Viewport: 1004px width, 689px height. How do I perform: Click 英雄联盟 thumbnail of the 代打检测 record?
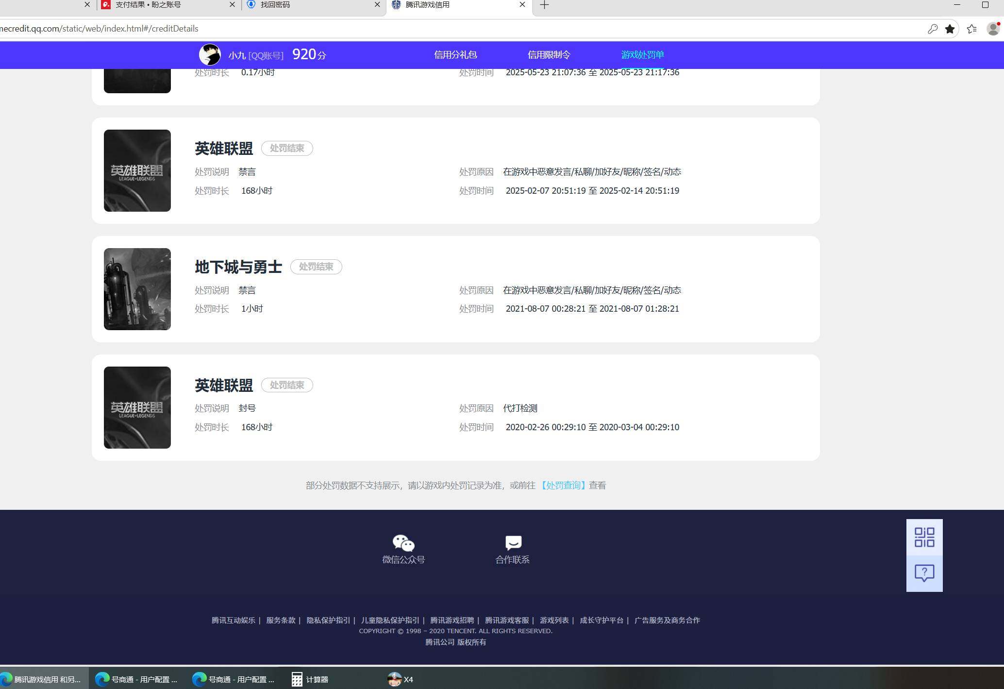137,407
